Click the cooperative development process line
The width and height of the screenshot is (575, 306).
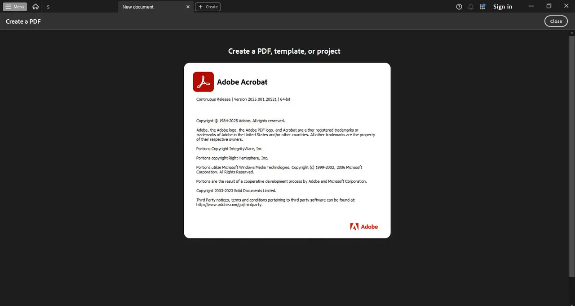[x=282, y=181]
